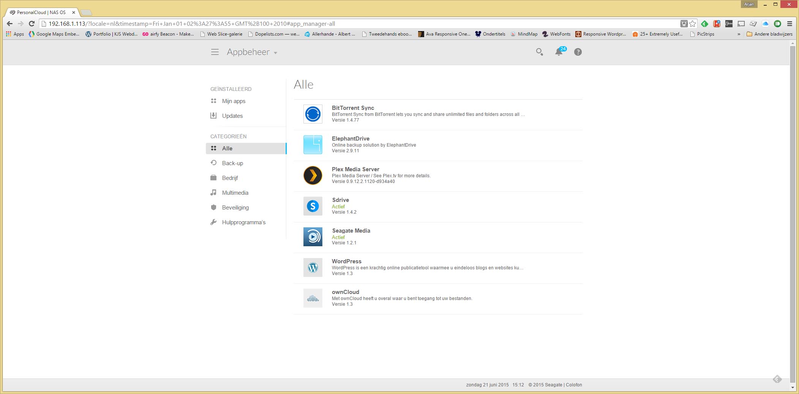Open the WebFonts bookmark
This screenshot has height=394, width=799.
[x=556, y=34]
